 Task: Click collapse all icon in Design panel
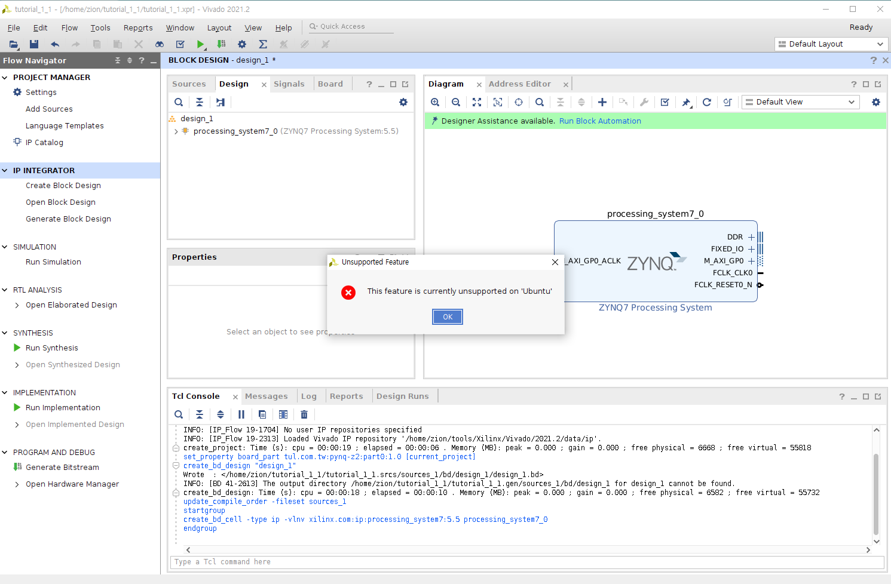pyautogui.click(x=200, y=102)
